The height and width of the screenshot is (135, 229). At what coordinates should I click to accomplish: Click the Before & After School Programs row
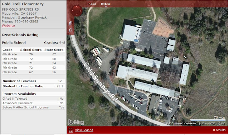click(x=33, y=107)
